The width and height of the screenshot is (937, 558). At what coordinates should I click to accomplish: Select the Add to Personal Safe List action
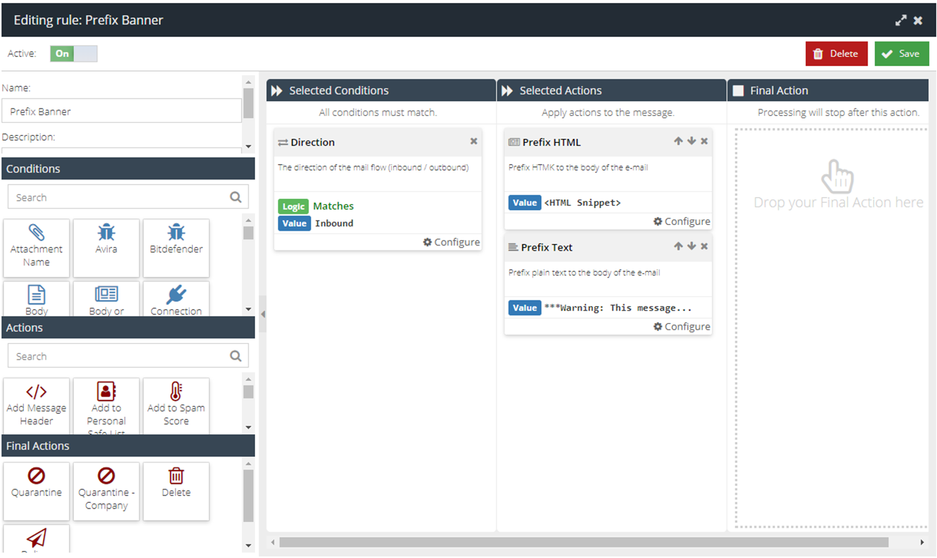(106, 406)
